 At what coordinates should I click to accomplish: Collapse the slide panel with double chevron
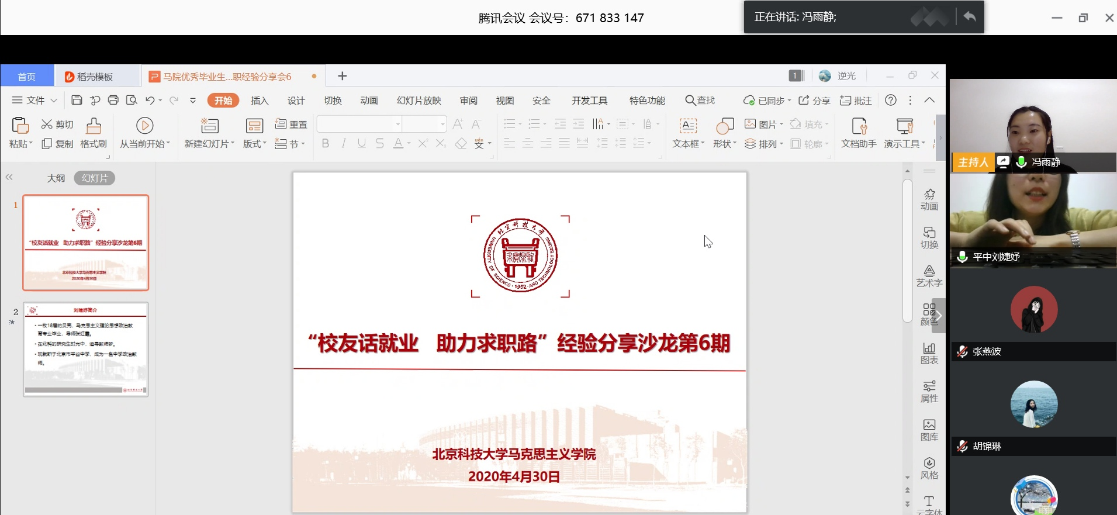(x=9, y=177)
